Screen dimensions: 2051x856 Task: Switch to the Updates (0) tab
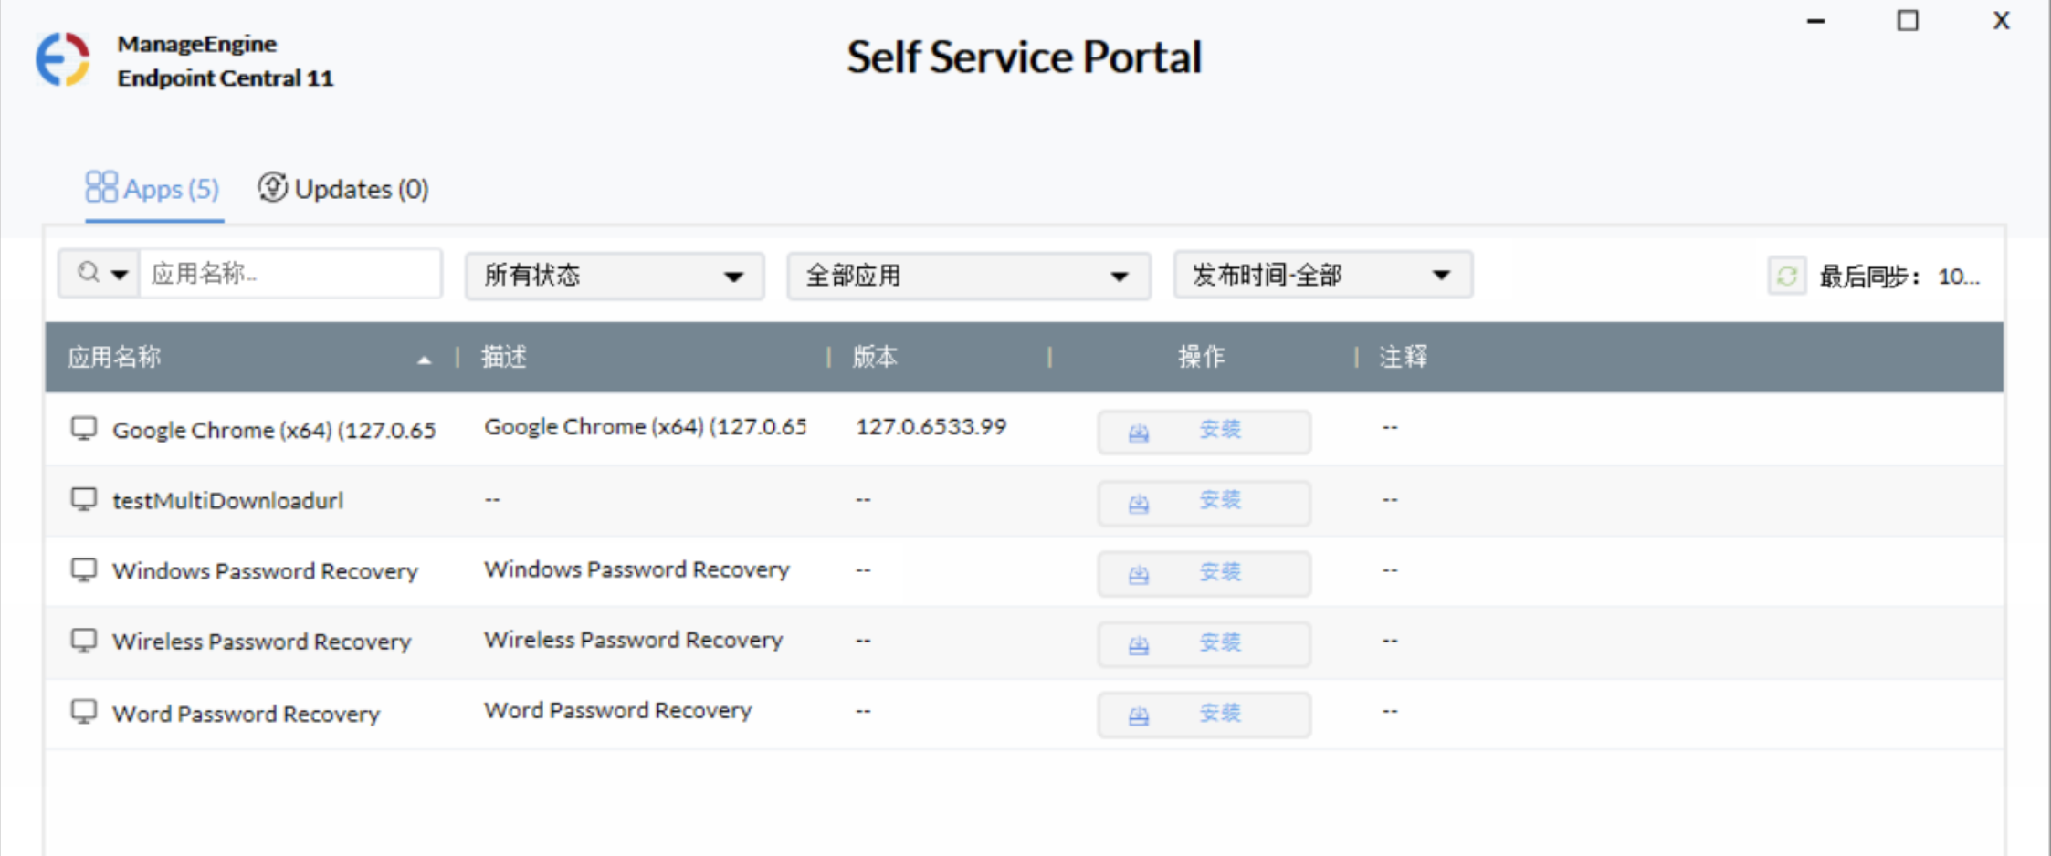[x=343, y=190]
